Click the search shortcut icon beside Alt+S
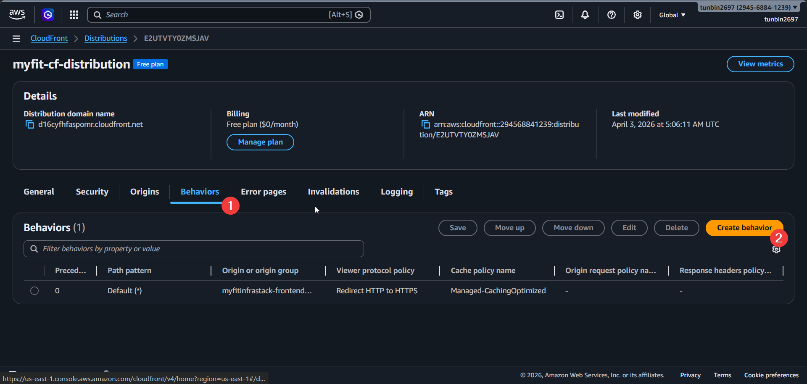Screen dimensions: 807x384 (359, 14)
